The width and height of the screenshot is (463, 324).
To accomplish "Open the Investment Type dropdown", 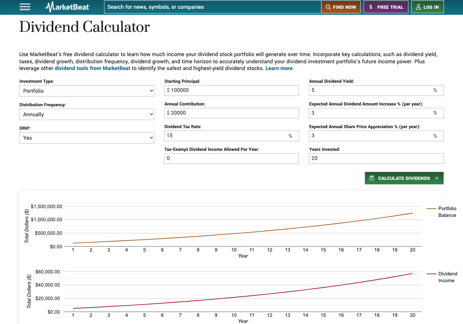I will (86, 91).
